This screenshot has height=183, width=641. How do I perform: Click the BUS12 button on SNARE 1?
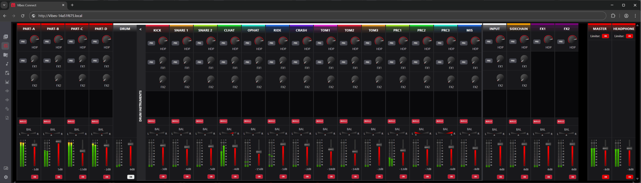click(x=175, y=121)
